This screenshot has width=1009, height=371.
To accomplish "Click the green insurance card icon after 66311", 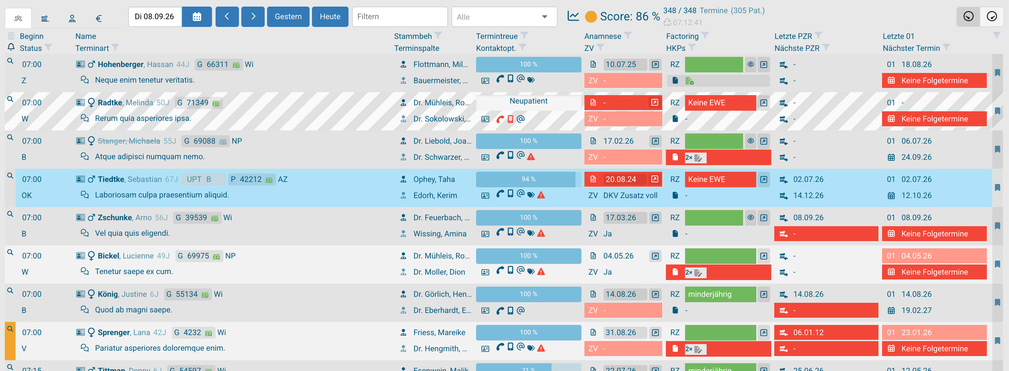I will click(236, 65).
